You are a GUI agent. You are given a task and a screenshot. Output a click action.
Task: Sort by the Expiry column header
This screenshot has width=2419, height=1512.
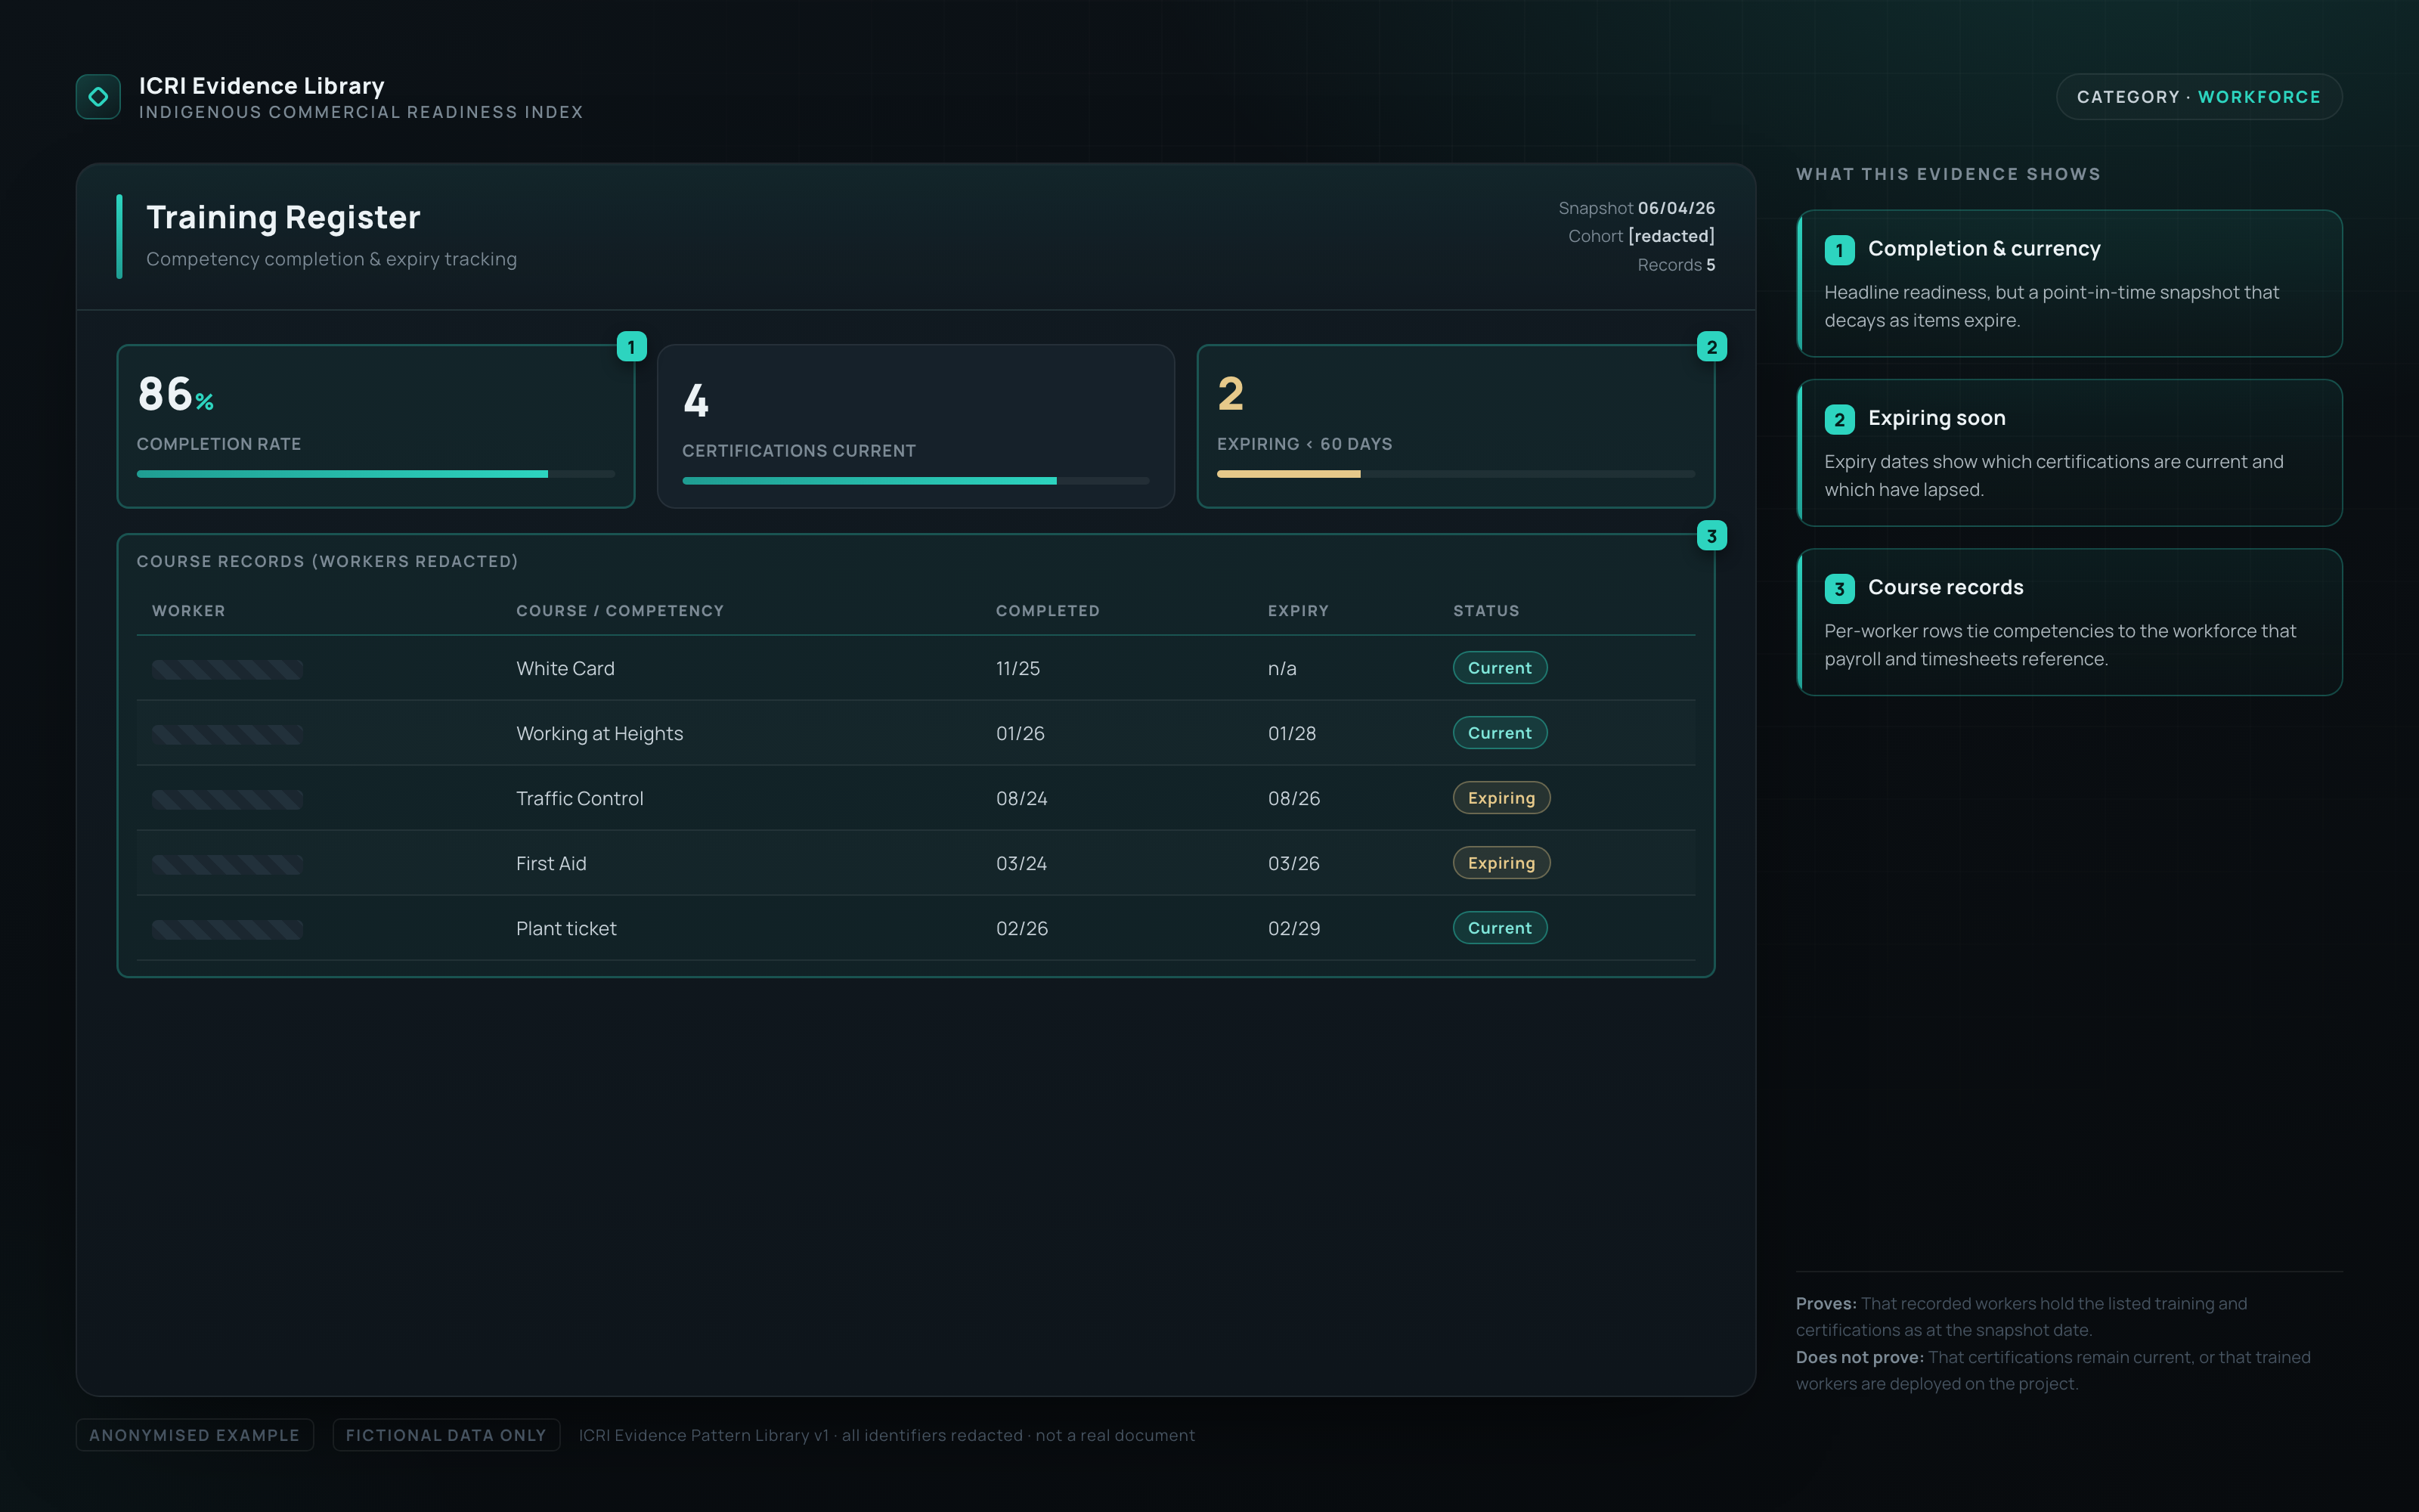tap(1299, 611)
